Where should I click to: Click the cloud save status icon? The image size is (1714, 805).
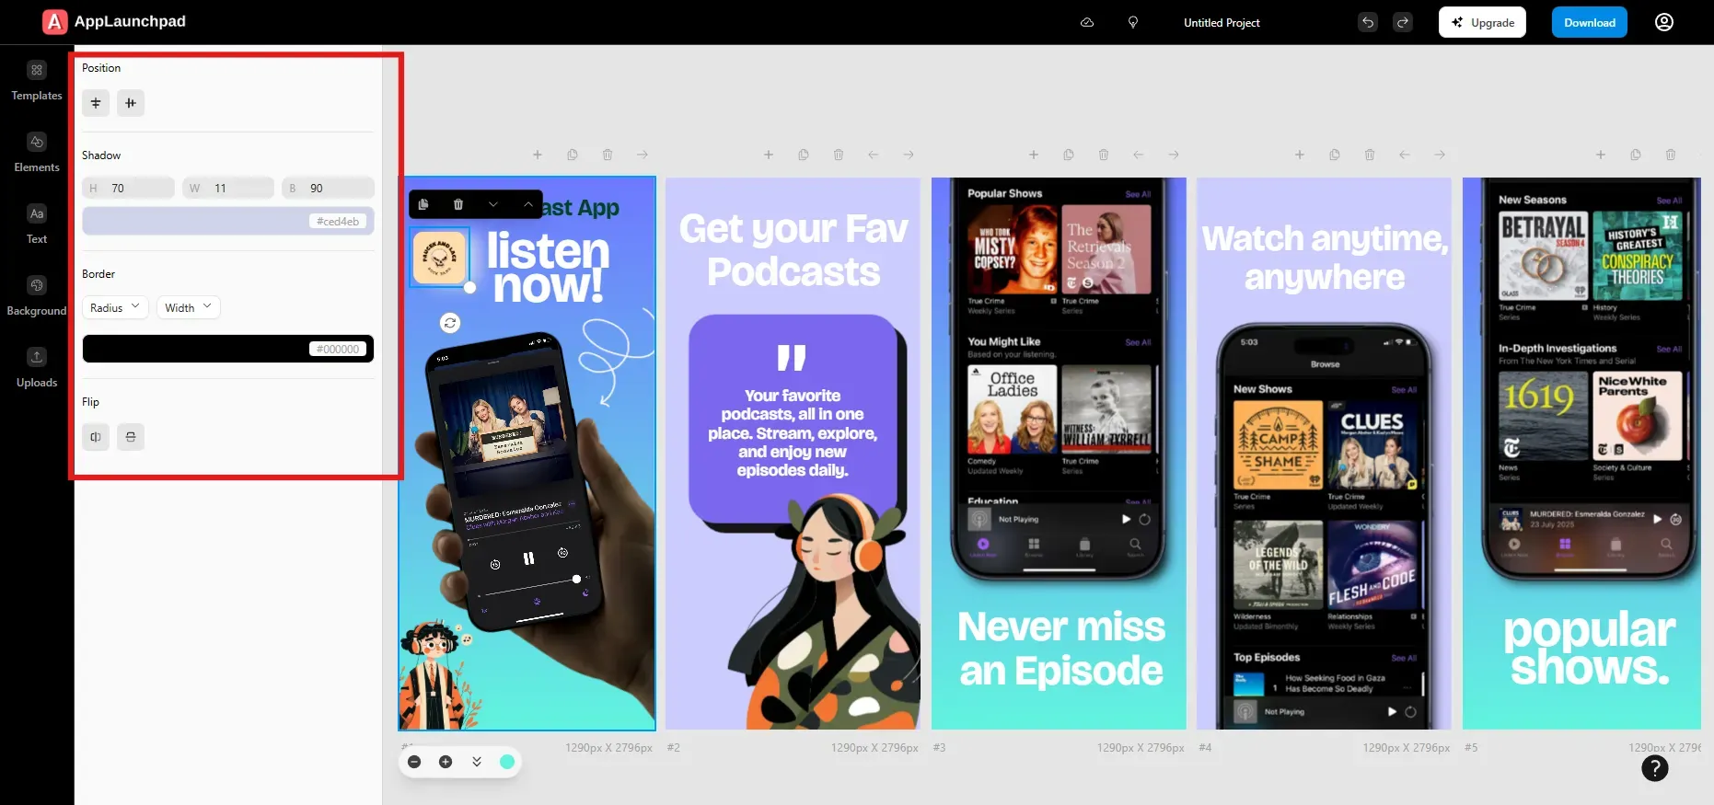coord(1087,22)
